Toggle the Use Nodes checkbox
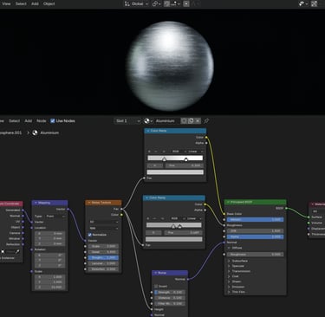The width and height of the screenshot is (325, 317). pyautogui.click(x=53, y=120)
